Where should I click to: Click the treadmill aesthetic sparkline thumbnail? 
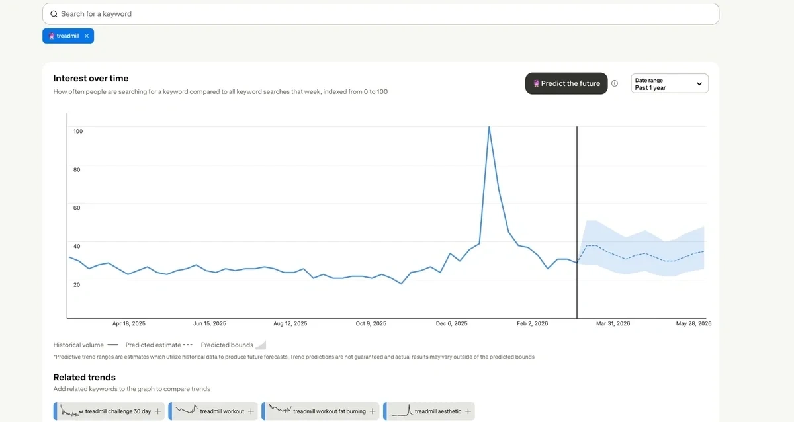click(x=401, y=411)
